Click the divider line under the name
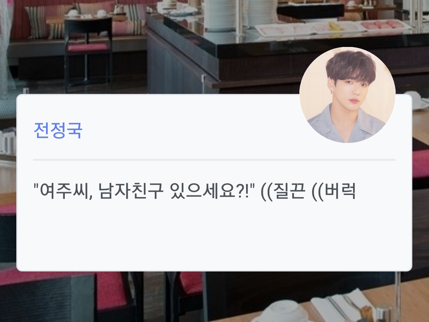Image resolution: width=429 pixels, height=322 pixels. tap(214, 160)
